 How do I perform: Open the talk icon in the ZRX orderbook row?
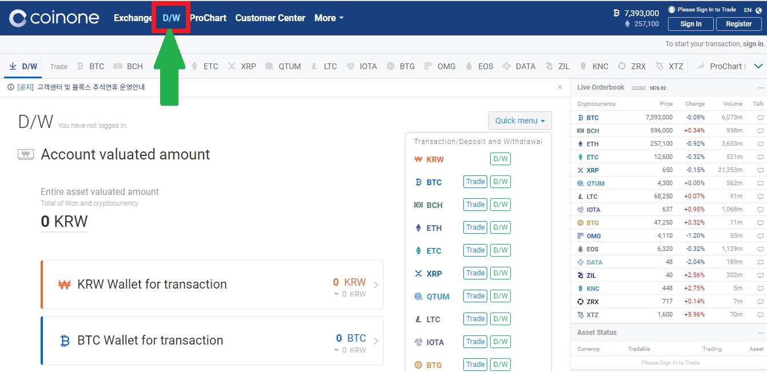pos(760,302)
